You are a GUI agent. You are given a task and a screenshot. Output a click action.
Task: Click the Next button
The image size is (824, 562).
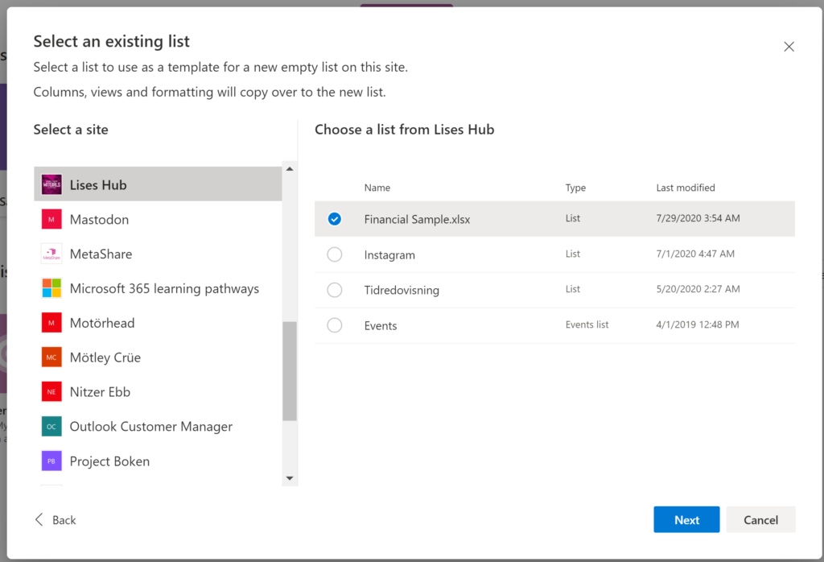[686, 519]
